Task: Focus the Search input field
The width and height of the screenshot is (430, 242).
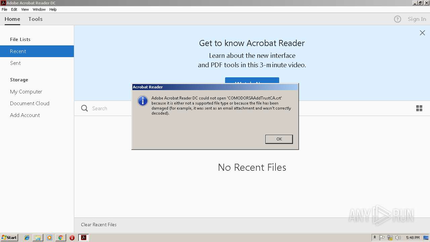Action: [111, 108]
